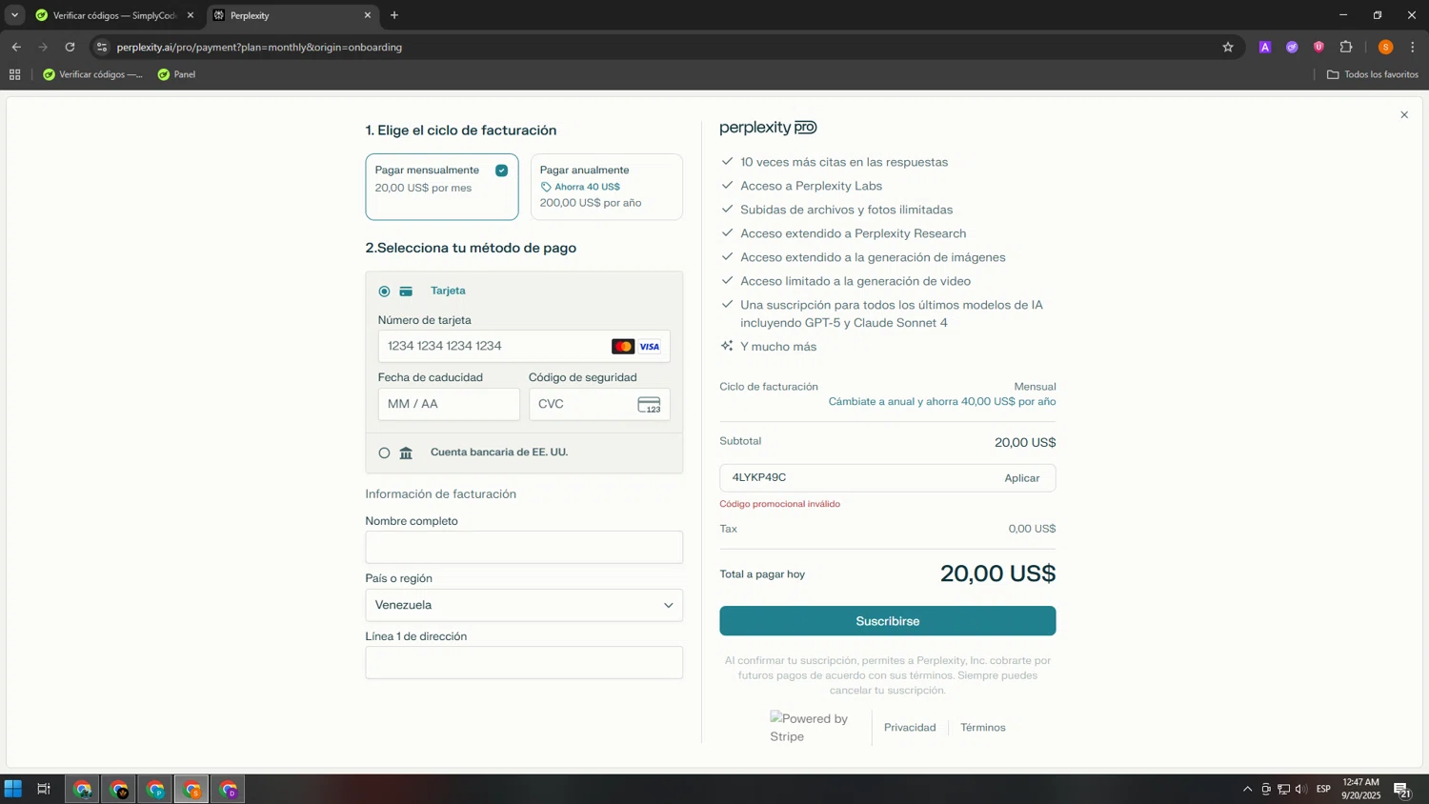Open the Privacidad link

910,728
